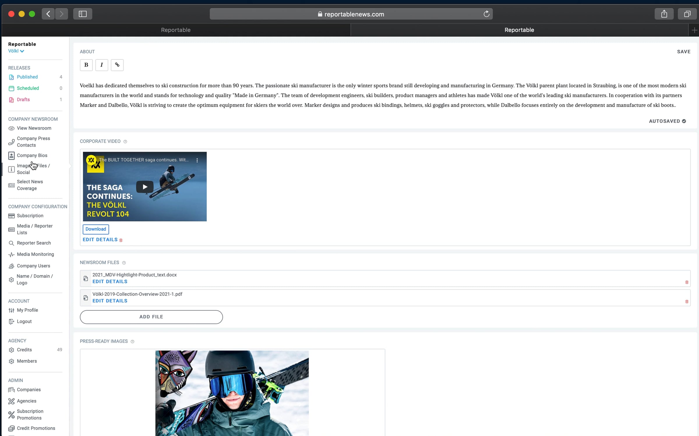Go back to the previous page
Screen dimensions: 699x436
point(48,14)
